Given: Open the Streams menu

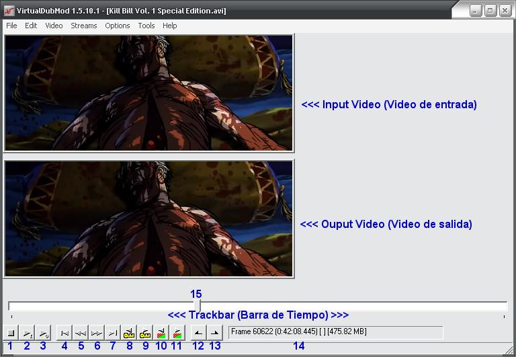Looking at the screenshot, I should [83, 26].
